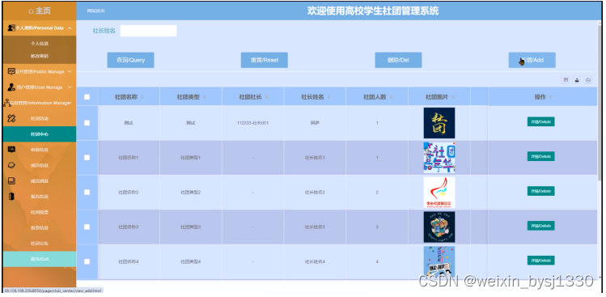Sort by the 操作 column arrows
This screenshot has height=297, width=606.
[x=550, y=97]
